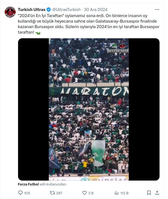
Task: Open the Turkish Ultras display name
Action: click(x=32, y=10)
